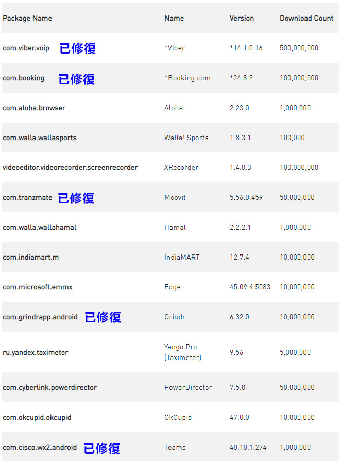Image resolution: width=341 pixels, height=461 pixels.
Task: Click the Name column header
Action: pos(174,18)
